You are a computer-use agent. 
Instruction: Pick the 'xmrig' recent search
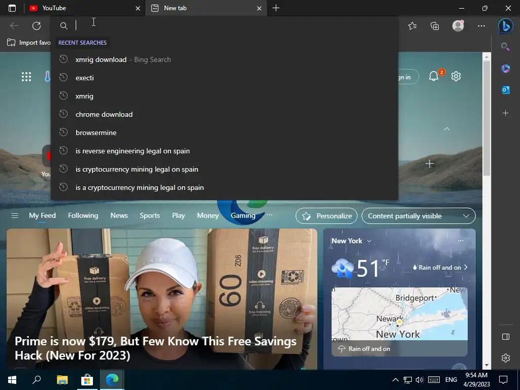(224, 96)
